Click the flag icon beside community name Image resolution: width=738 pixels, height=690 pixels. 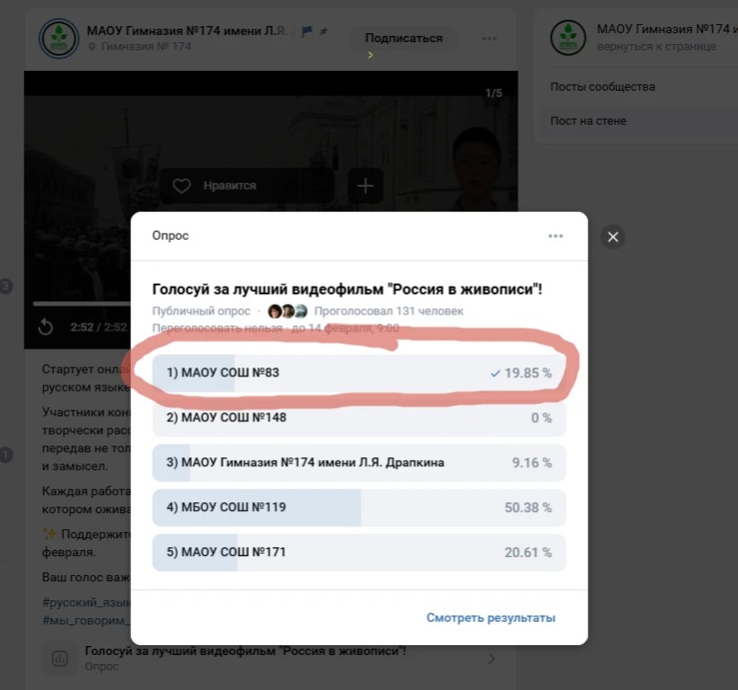(306, 31)
